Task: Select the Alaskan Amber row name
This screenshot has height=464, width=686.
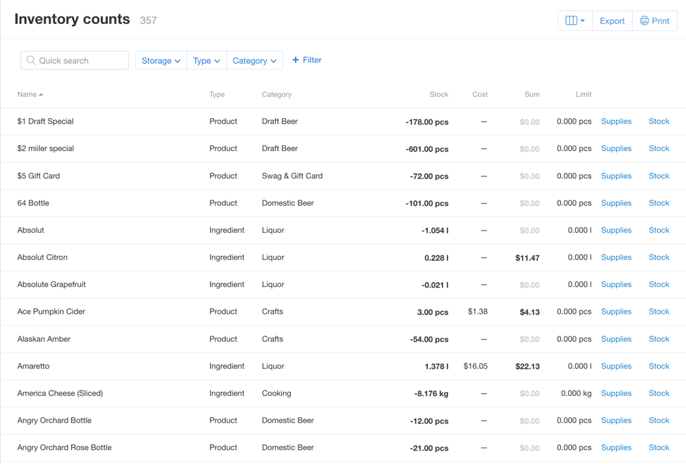Action: point(44,339)
